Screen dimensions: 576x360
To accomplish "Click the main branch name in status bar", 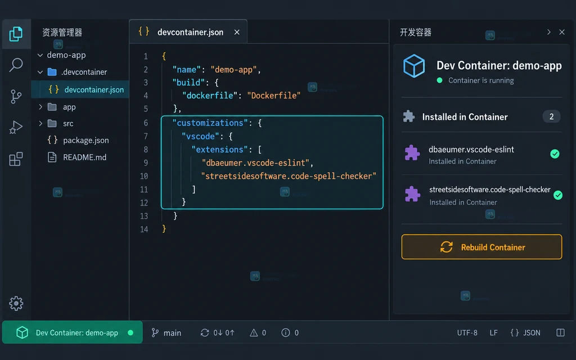I will pos(172,333).
